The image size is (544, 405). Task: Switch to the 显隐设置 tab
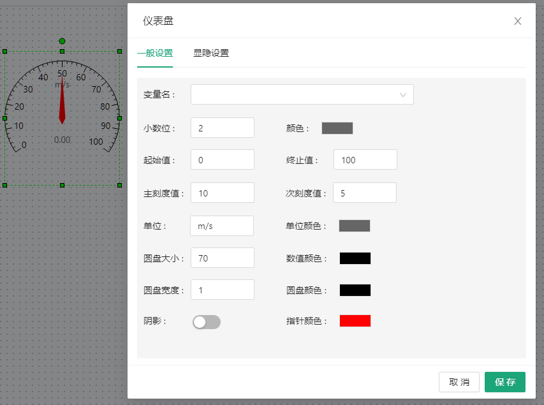point(211,54)
